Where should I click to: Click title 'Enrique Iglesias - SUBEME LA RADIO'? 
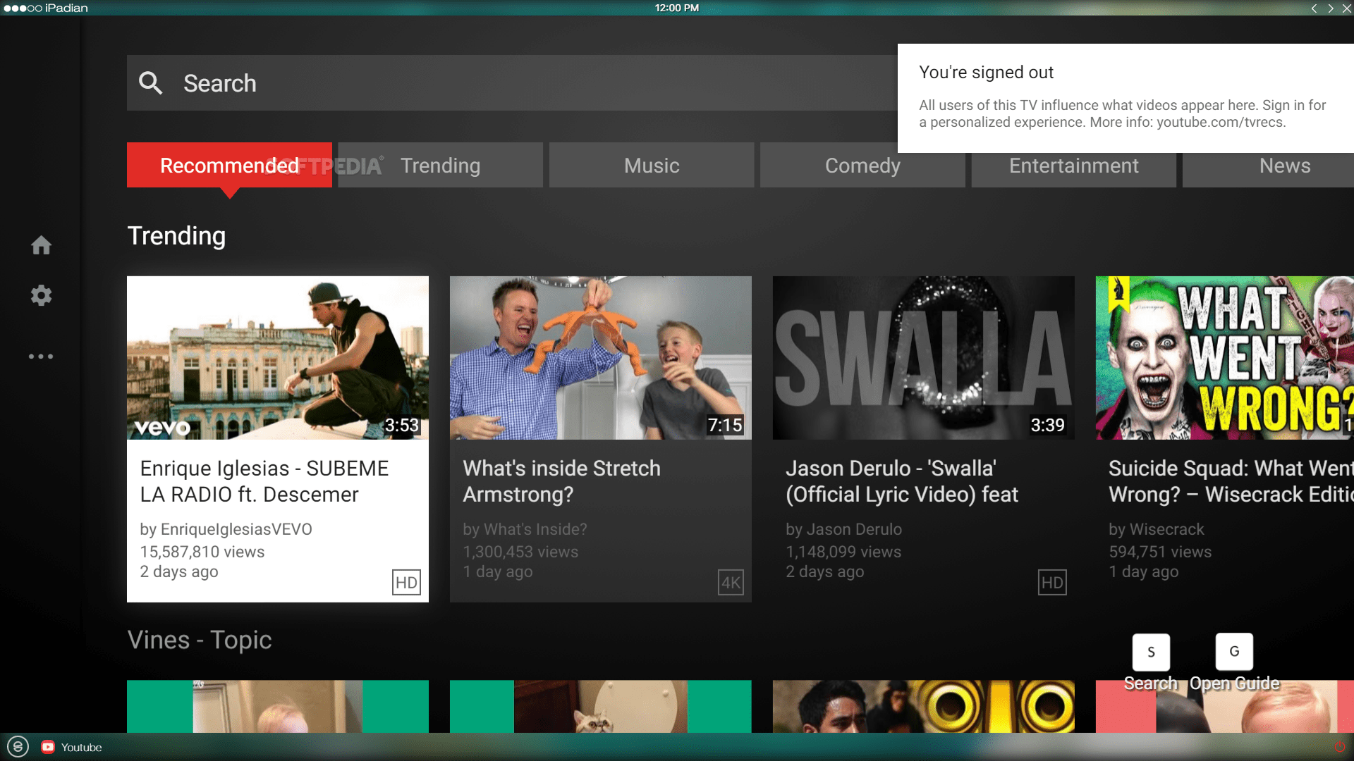click(264, 481)
